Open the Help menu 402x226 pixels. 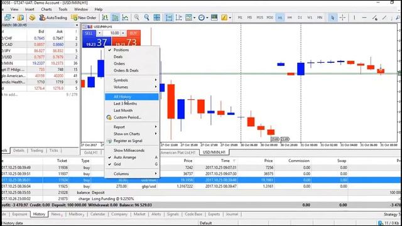click(99, 9)
